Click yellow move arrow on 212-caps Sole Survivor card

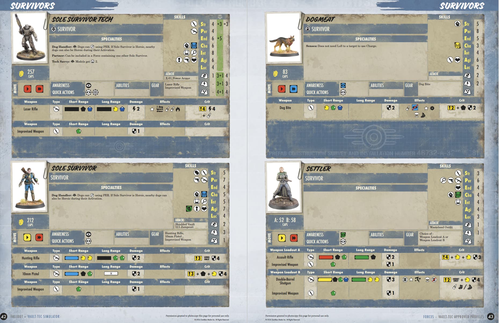27,237
